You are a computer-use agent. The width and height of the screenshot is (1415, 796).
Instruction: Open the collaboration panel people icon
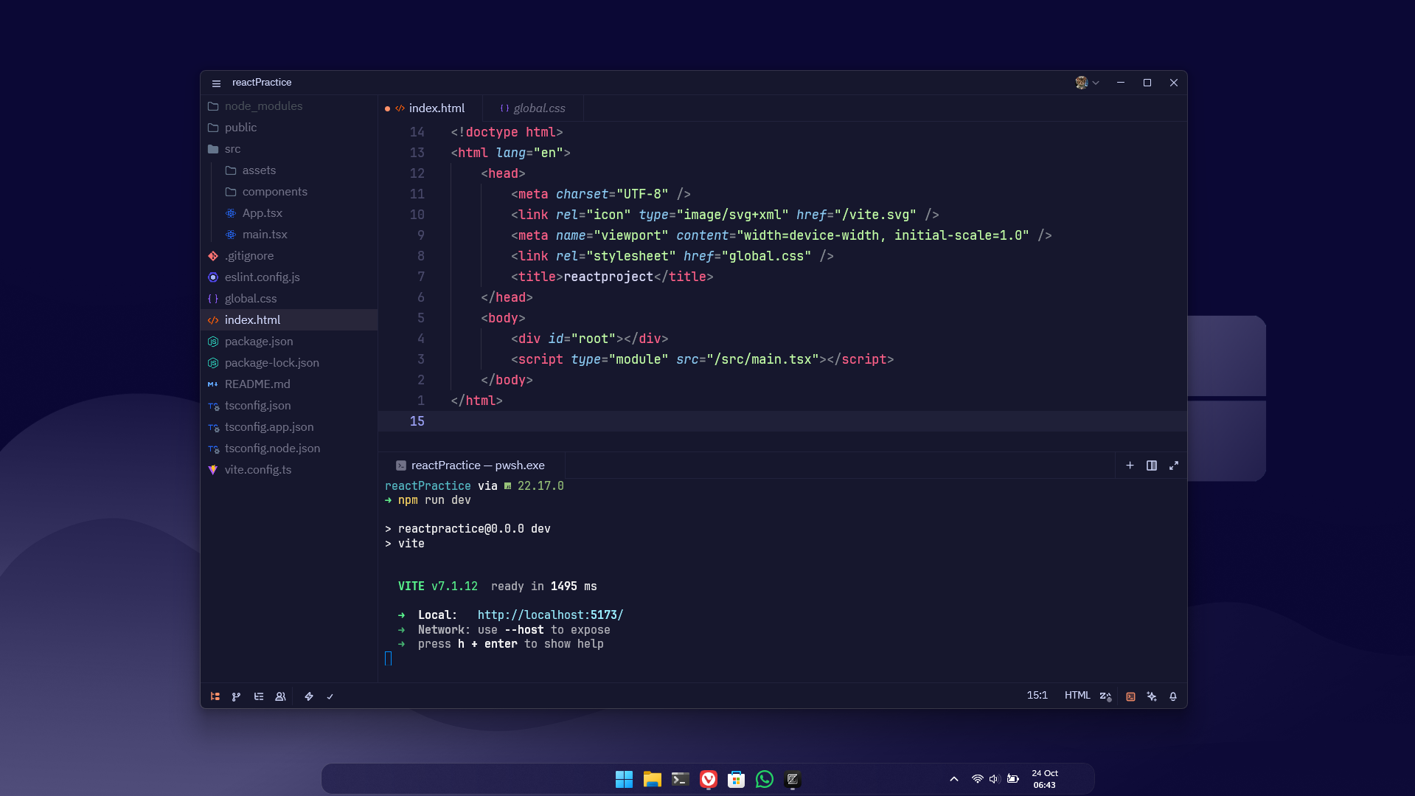pyautogui.click(x=280, y=696)
